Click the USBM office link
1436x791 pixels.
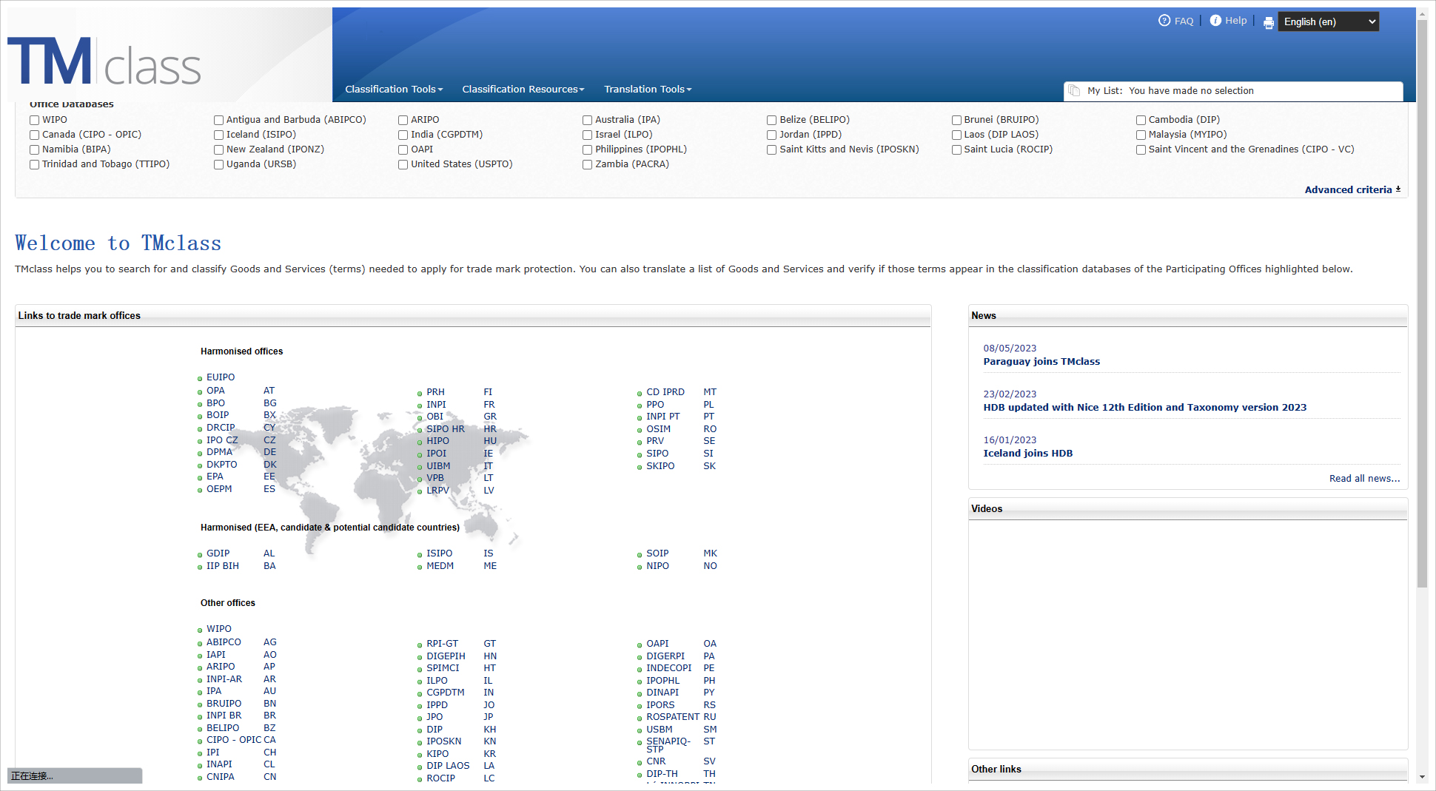[659, 730]
